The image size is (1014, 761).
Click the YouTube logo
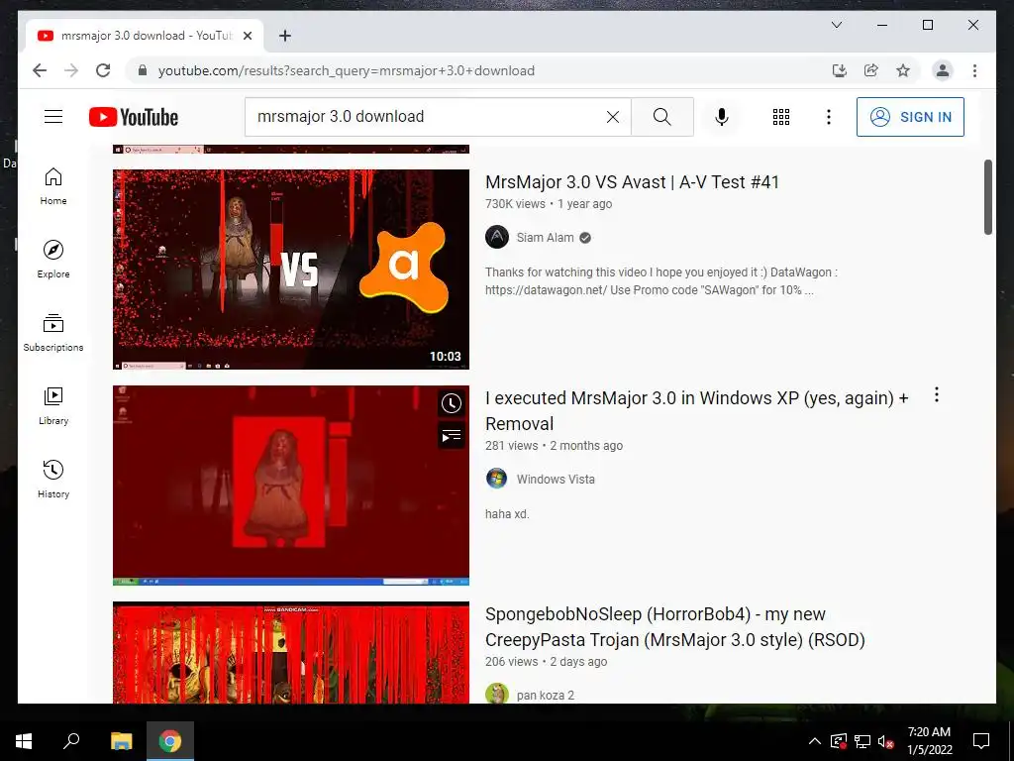(x=134, y=117)
